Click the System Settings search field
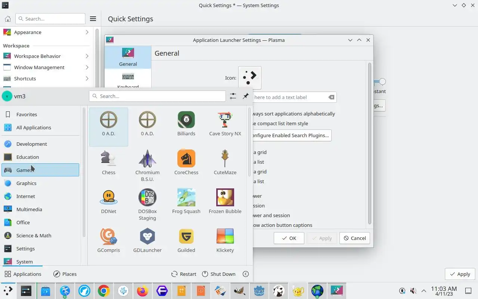The width and height of the screenshot is (478, 299). (50, 19)
